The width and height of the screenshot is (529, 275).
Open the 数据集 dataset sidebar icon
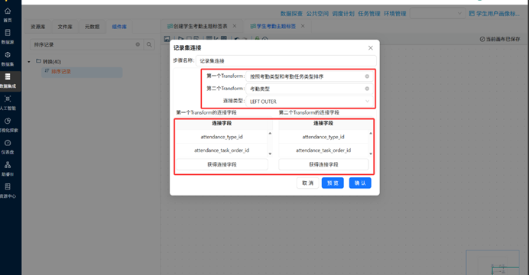pyautogui.click(x=8, y=54)
